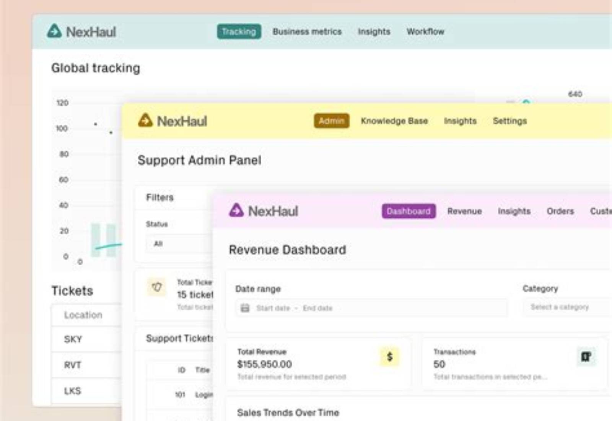Image resolution: width=612 pixels, height=421 pixels.
Task: Click the Transactions card icon
Action: coord(586,357)
